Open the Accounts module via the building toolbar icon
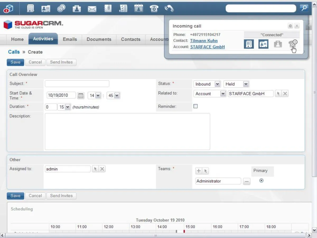Viewport: 317px width, 238px height. click(x=30, y=8)
